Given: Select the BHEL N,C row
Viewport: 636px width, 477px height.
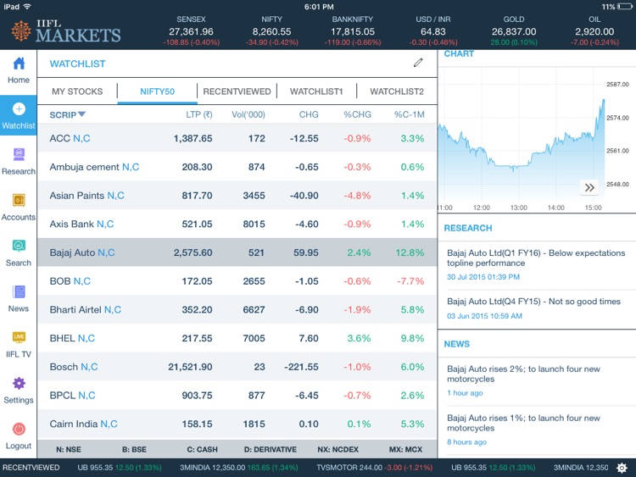Looking at the screenshot, I should pyautogui.click(x=237, y=338).
